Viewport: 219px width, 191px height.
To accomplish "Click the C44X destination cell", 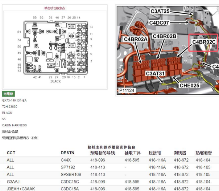I will pyautogui.click(x=66, y=160).
